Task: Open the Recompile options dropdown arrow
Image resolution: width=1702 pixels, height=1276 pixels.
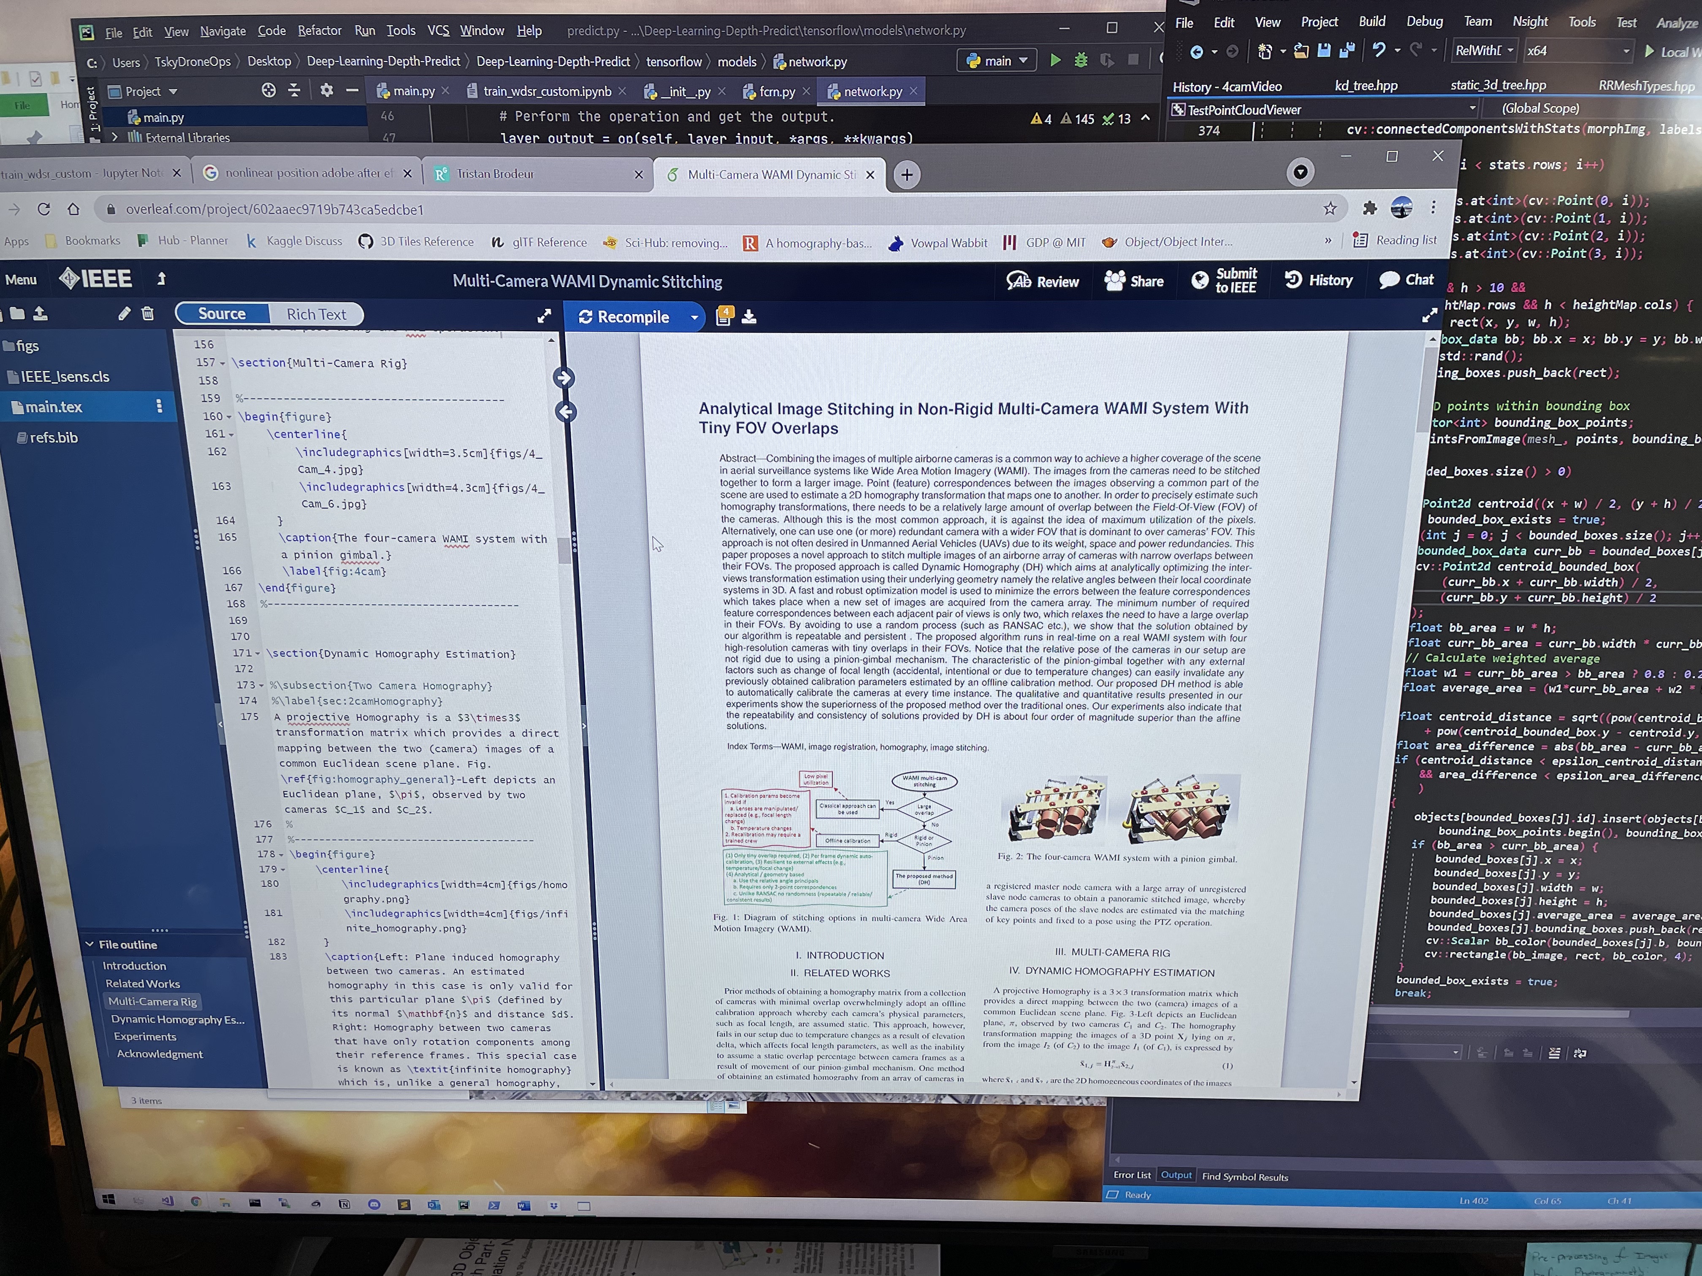Action: (694, 318)
